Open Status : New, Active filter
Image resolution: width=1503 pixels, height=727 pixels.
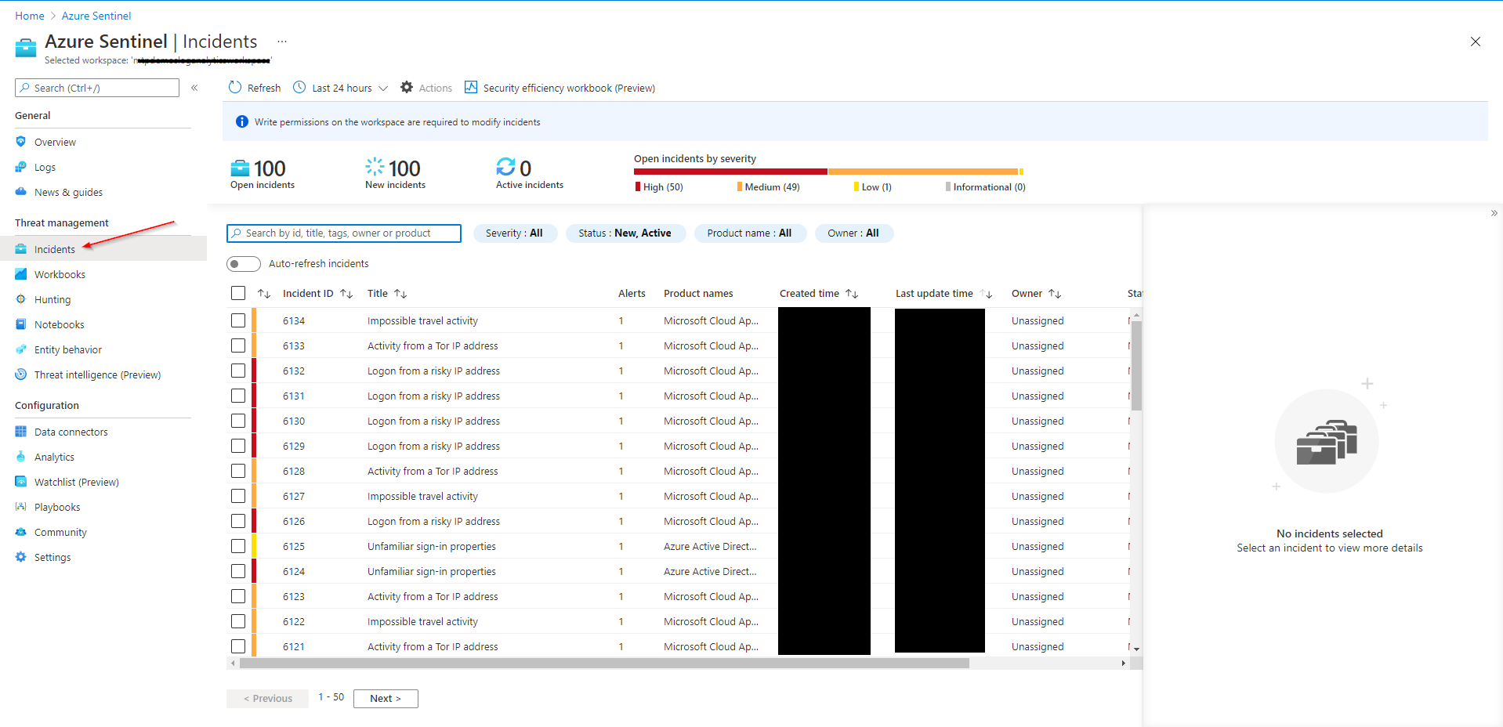pos(625,233)
